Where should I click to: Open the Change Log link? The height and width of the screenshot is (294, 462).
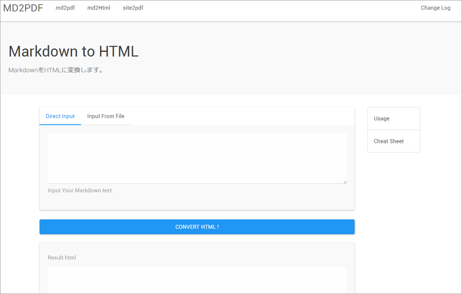pyautogui.click(x=435, y=8)
